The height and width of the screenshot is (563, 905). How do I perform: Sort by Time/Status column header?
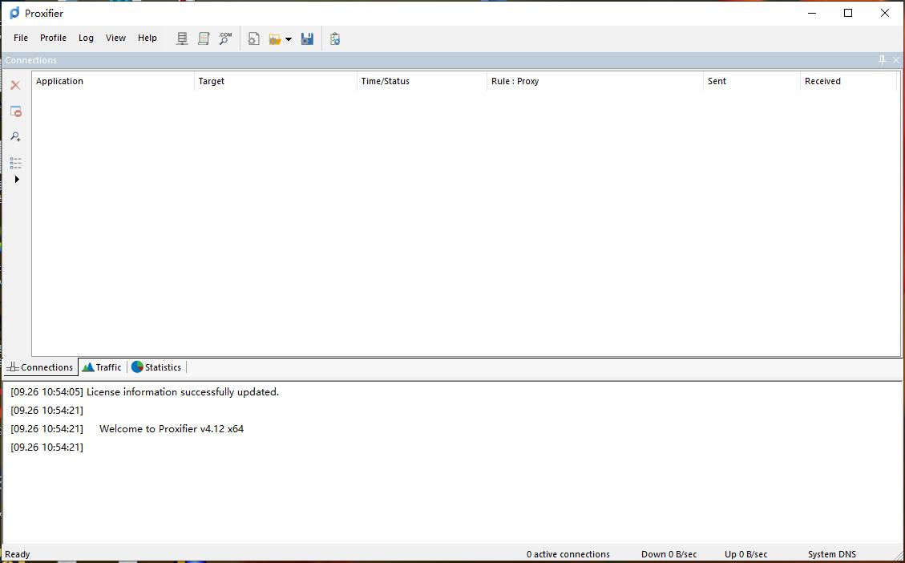[x=422, y=82]
